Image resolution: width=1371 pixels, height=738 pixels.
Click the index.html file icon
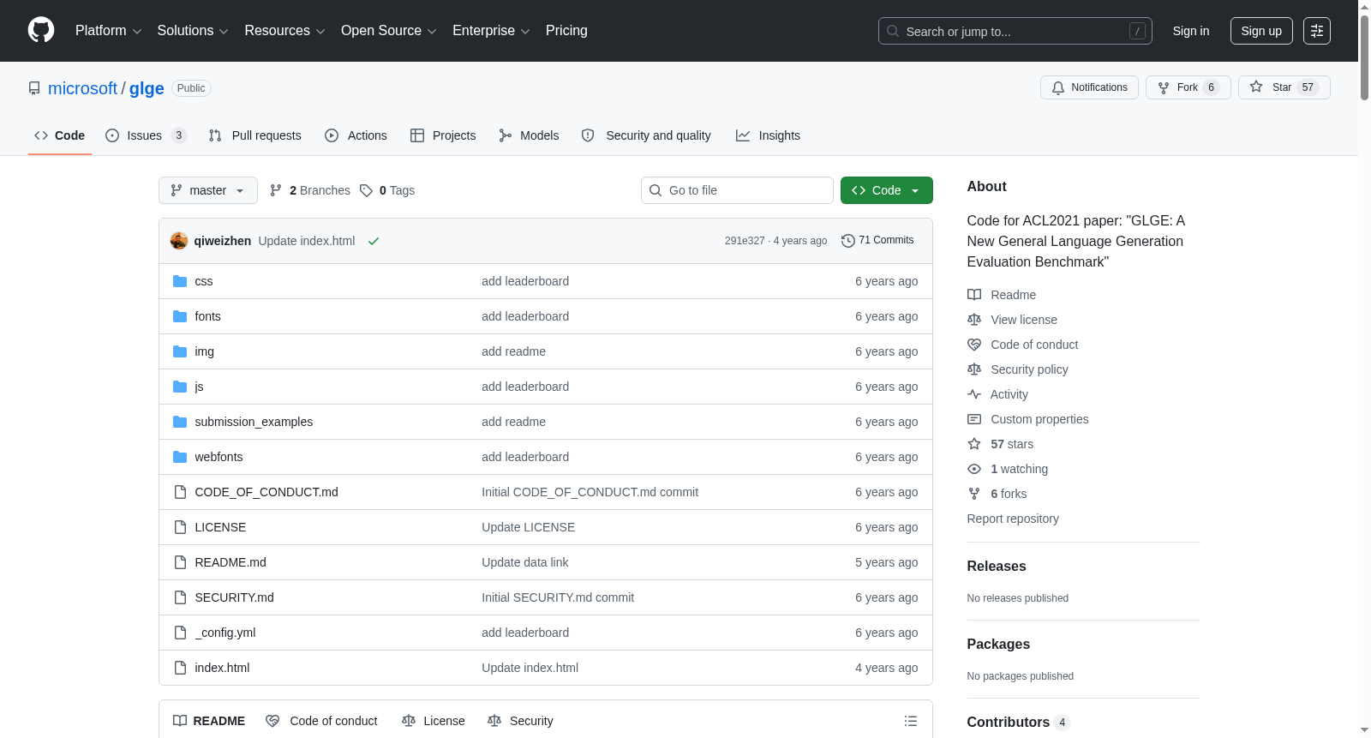(x=180, y=668)
